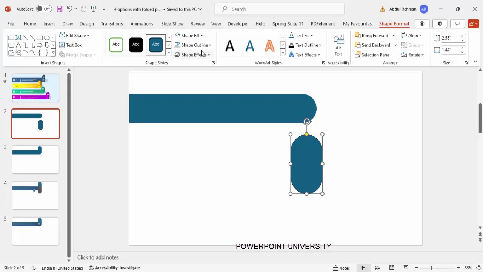Switch to Slide Sorter view icon

point(378,268)
